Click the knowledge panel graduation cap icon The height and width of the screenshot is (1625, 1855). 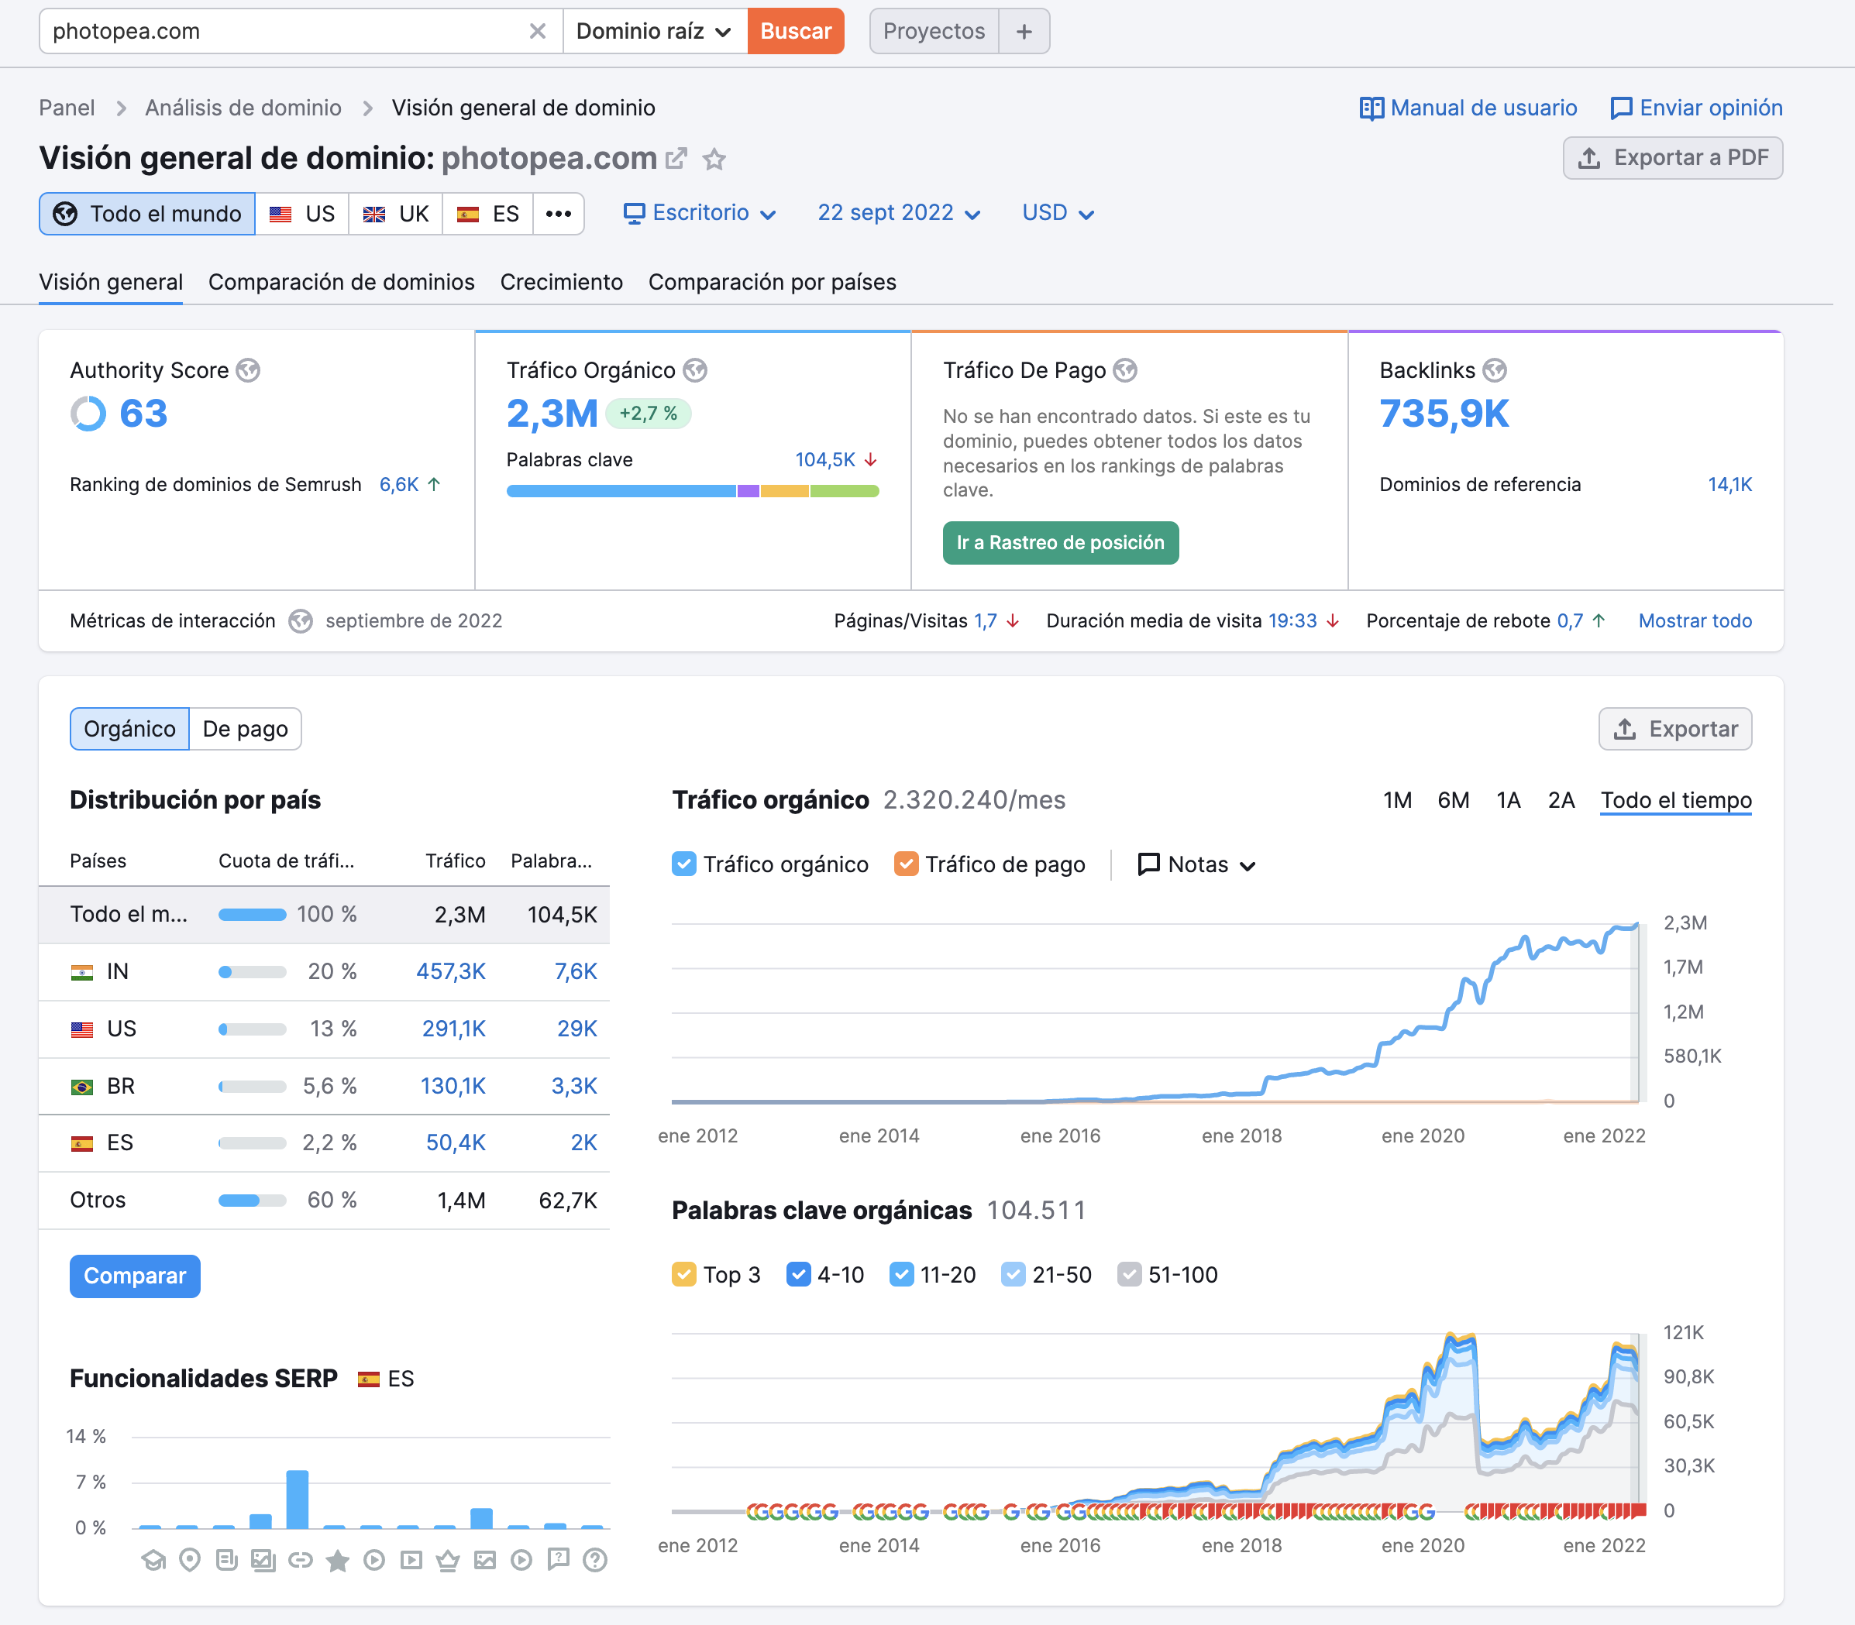pos(153,1560)
